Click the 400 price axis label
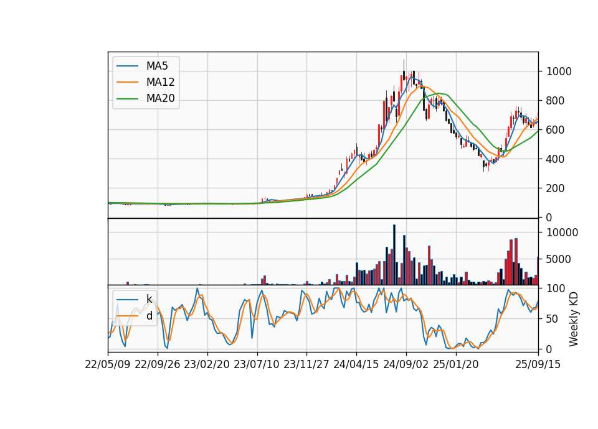The height and width of the screenshot is (429, 598). pos(556,159)
